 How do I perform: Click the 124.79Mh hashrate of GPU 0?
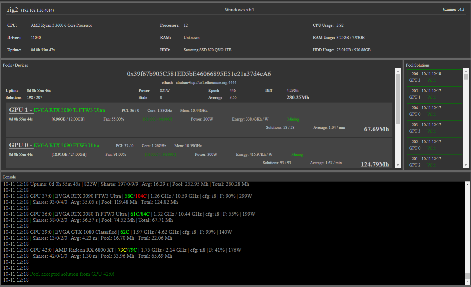click(x=375, y=164)
